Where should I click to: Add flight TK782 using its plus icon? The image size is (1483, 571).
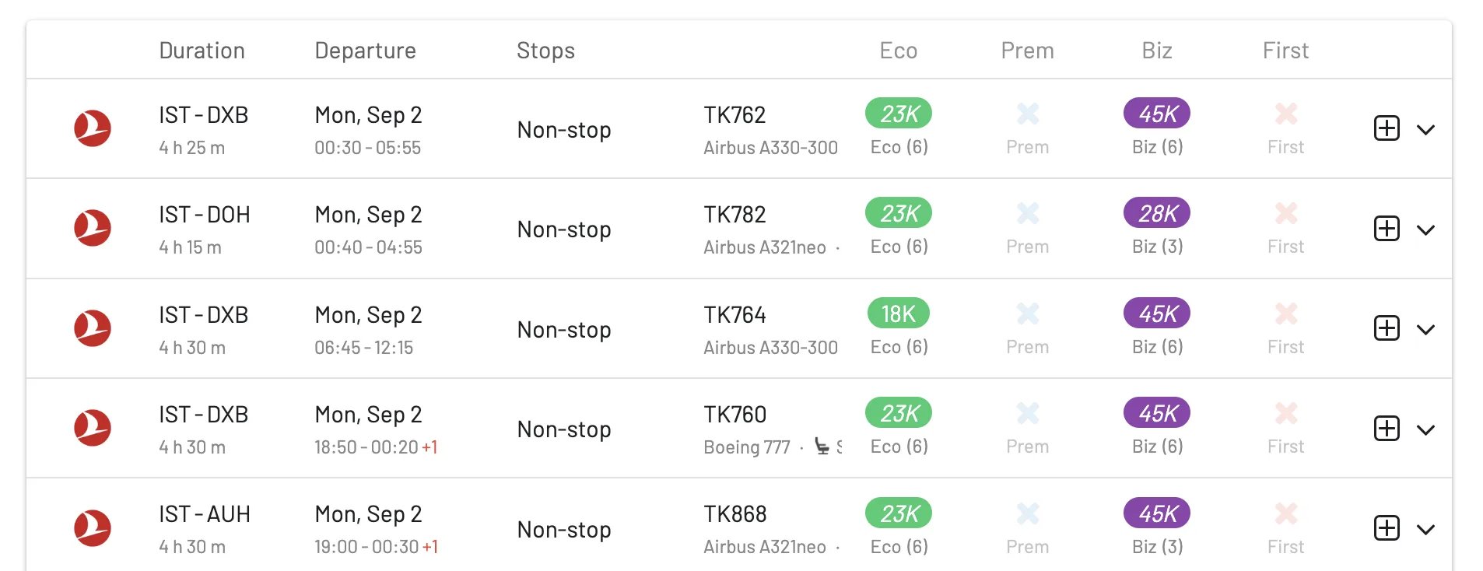(x=1387, y=229)
